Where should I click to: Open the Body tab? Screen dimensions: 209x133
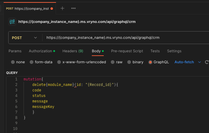tap(98, 51)
